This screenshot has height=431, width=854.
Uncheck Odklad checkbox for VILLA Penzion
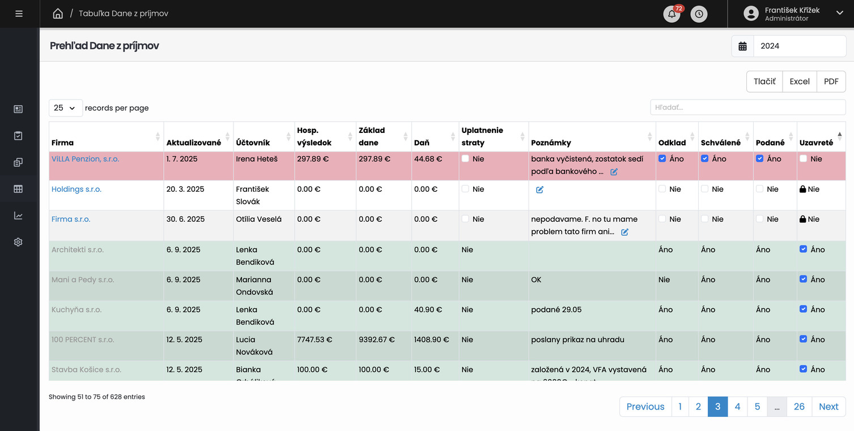[662, 159]
